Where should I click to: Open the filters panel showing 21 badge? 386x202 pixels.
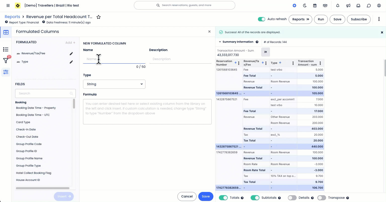[x=6, y=60]
